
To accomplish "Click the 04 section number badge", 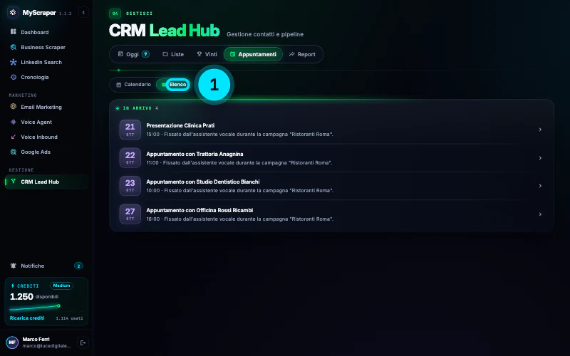I will point(115,14).
